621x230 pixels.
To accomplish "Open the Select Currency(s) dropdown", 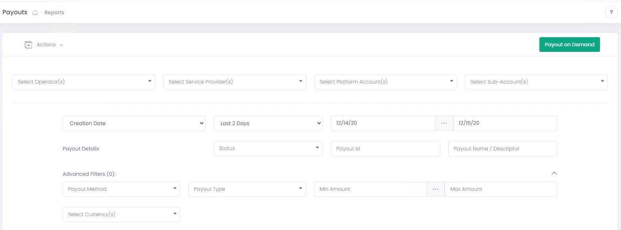I will 121,215.
